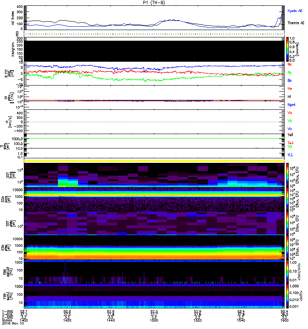Select the blue "Npot" legend label
This screenshot has height=329, width=308.
292,105
